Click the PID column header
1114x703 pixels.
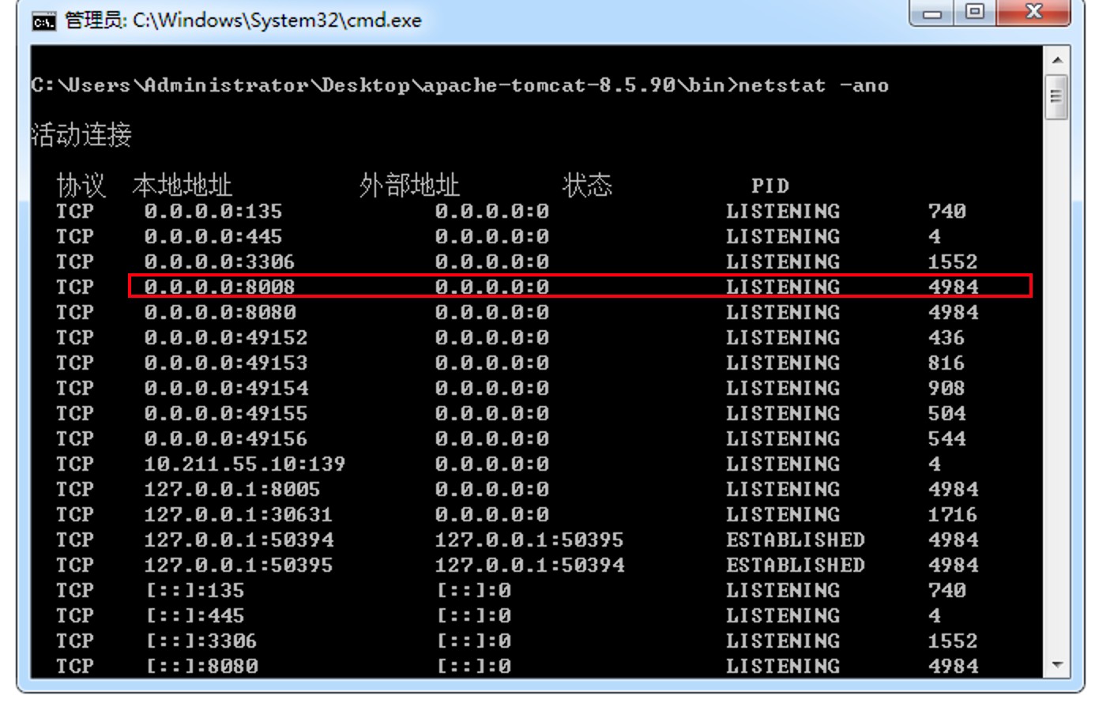(x=770, y=186)
